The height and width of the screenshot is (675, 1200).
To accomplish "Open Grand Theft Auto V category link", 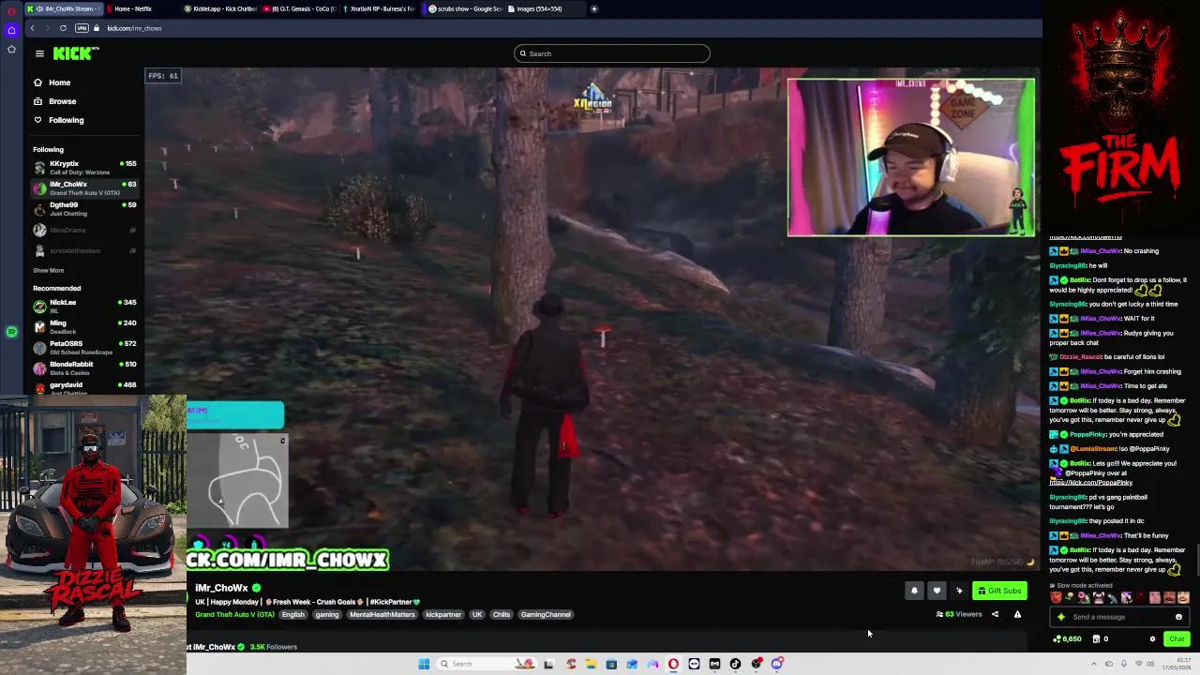I will click(234, 615).
